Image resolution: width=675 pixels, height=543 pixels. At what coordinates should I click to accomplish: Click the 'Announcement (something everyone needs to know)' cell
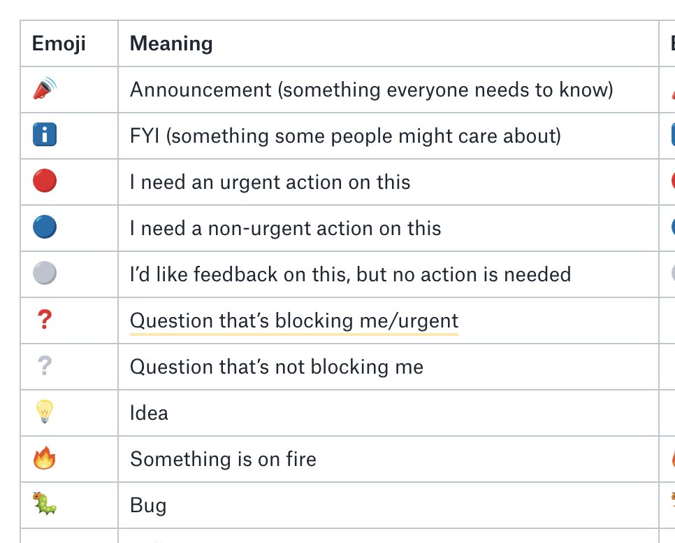click(x=389, y=90)
